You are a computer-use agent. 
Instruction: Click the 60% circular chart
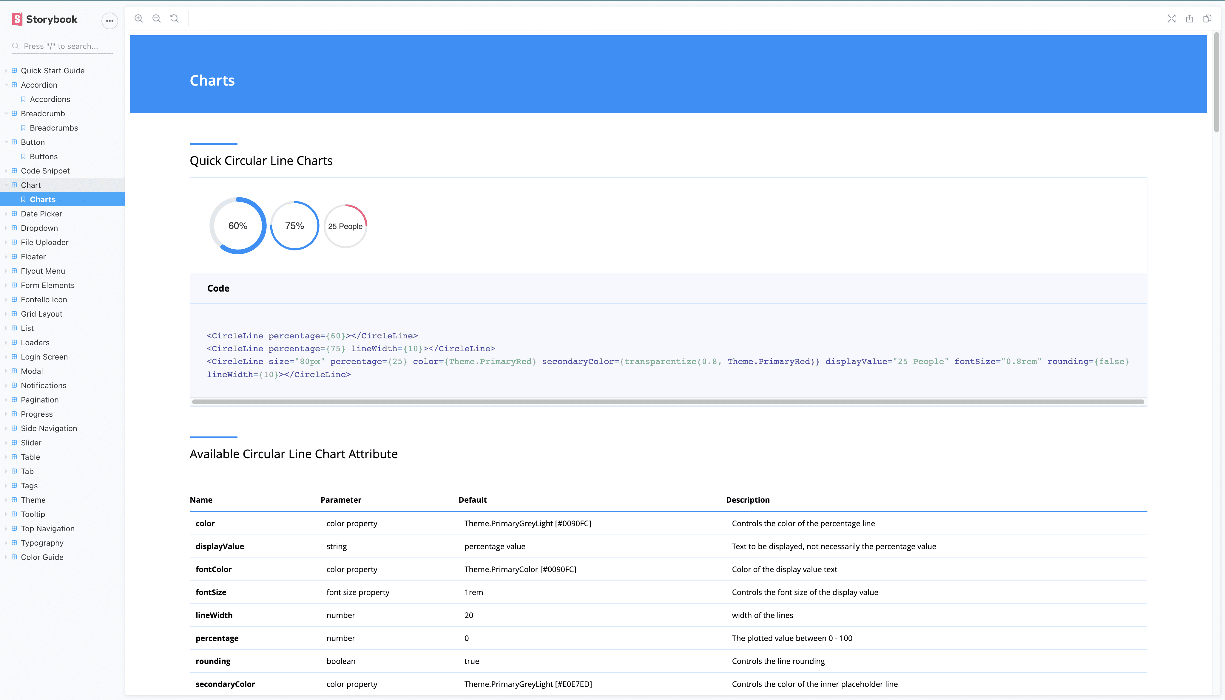(237, 226)
